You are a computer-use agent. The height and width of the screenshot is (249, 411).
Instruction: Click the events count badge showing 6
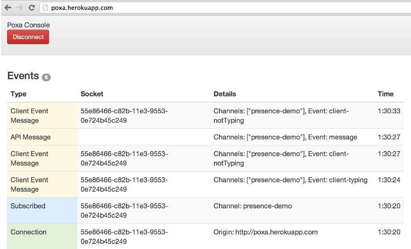pyautogui.click(x=47, y=77)
